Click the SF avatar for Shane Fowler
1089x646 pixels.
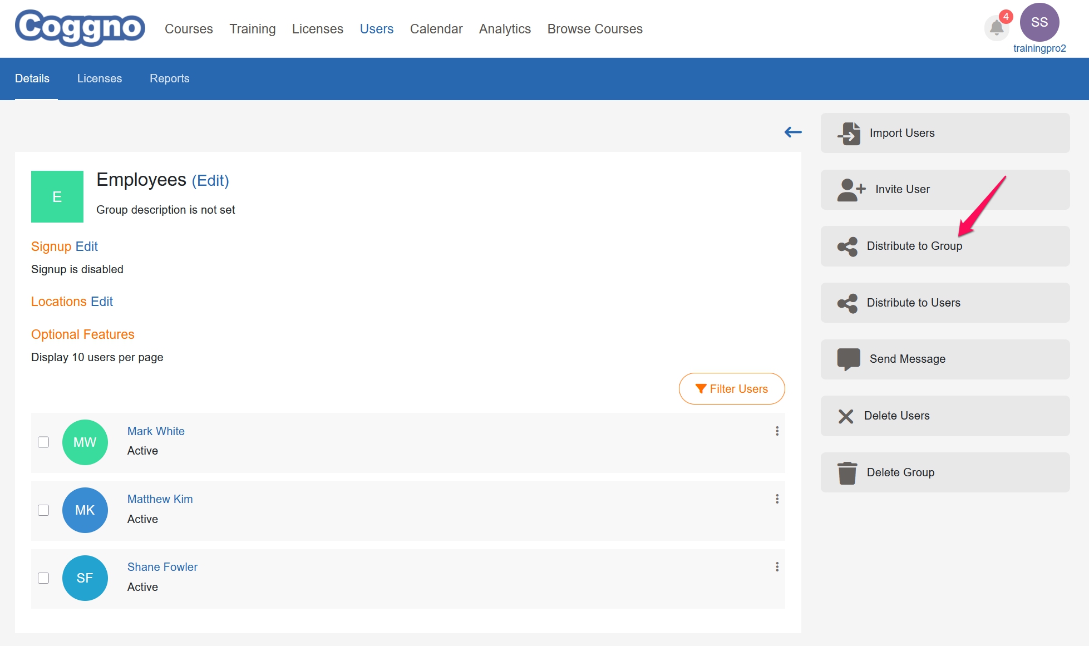coord(85,578)
